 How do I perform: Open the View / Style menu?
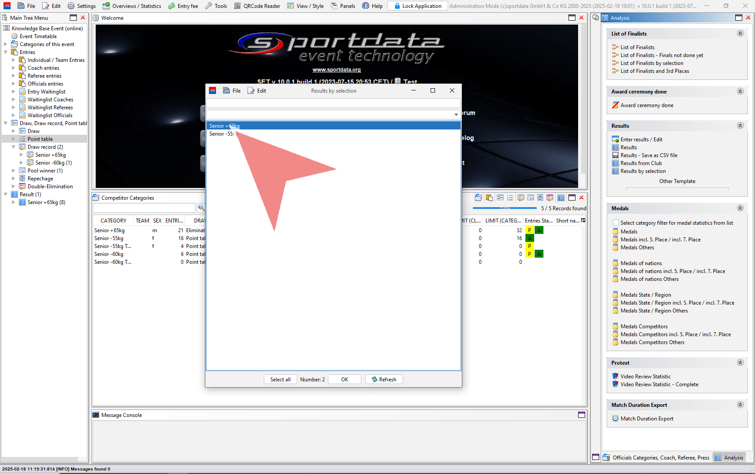coord(305,6)
